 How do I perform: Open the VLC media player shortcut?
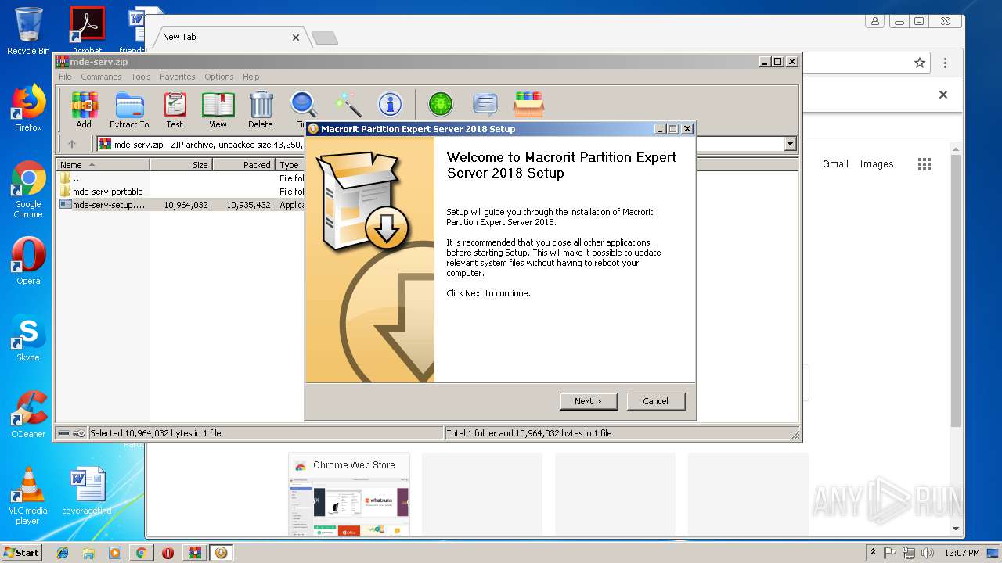pos(28,496)
